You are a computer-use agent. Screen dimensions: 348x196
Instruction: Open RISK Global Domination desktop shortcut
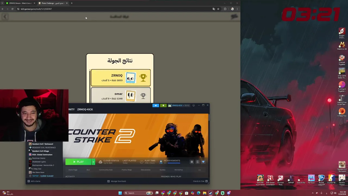click(x=270, y=180)
